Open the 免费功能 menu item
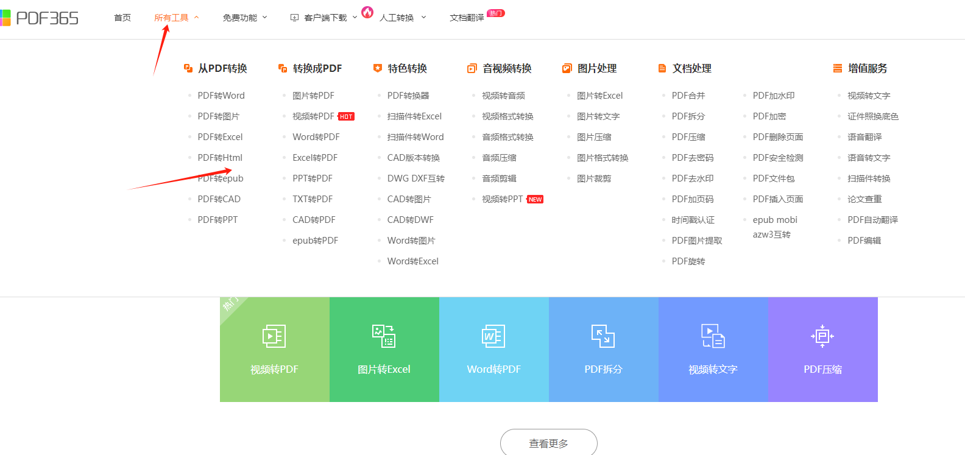The image size is (965, 455). click(x=239, y=18)
